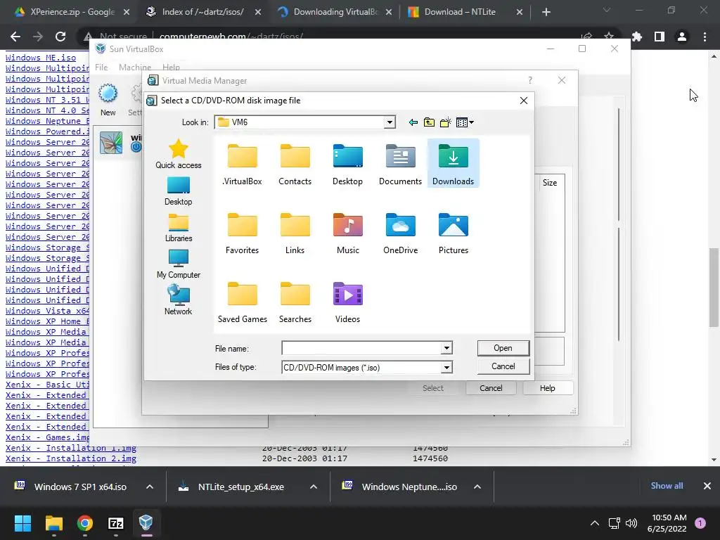Click Show all downloads
Image resolution: width=720 pixels, height=540 pixels.
667,486
